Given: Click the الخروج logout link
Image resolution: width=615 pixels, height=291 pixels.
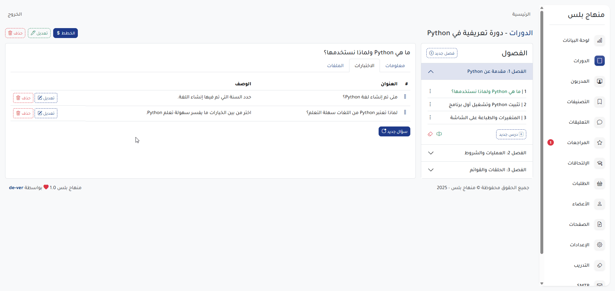Looking at the screenshot, I should 15,14.
